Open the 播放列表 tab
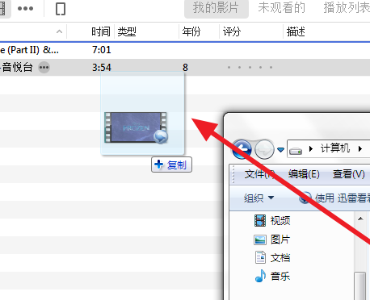This screenshot has height=300, width=370. [347, 8]
